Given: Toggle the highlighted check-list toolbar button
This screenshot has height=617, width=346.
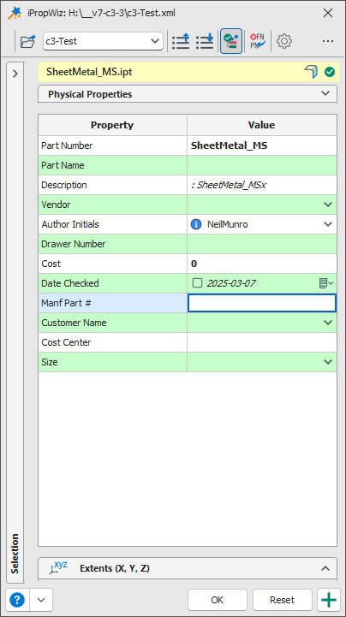Looking at the screenshot, I should [x=231, y=41].
